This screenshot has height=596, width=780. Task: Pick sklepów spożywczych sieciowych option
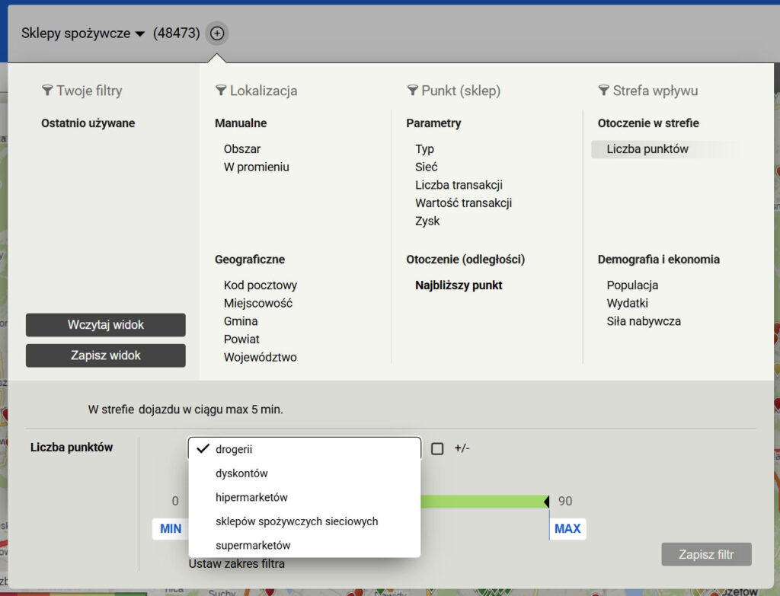[x=296, y=521]
